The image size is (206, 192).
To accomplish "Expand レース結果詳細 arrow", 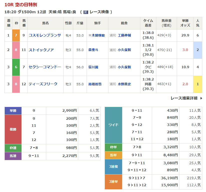I will coord(201,98).
